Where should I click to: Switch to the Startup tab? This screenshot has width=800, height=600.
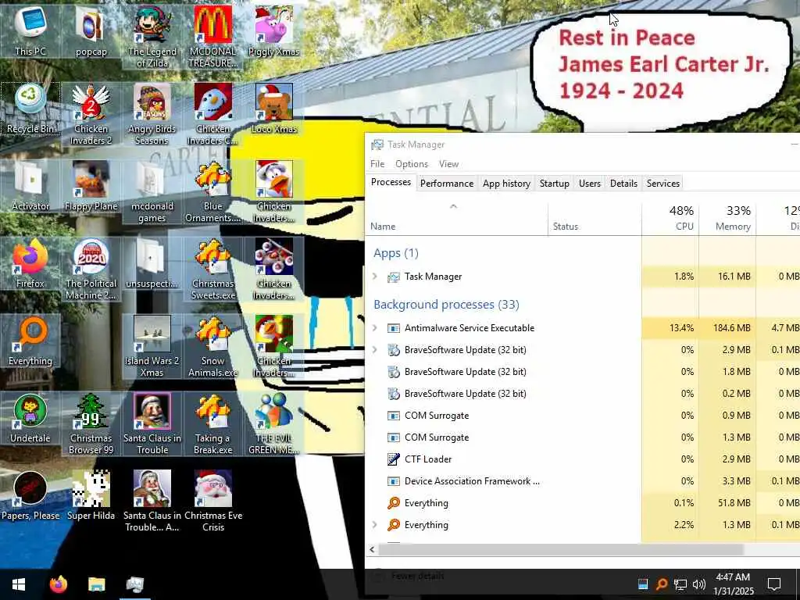point(554,183)
